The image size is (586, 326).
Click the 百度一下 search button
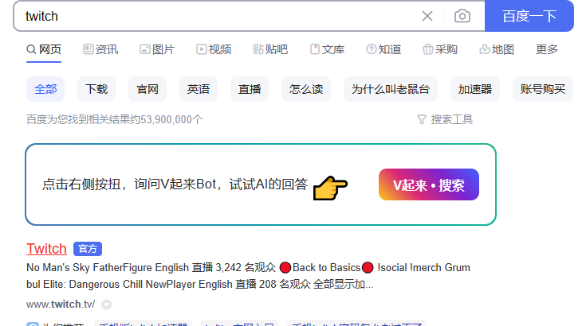pyautogui.click(x=529, y=16)
